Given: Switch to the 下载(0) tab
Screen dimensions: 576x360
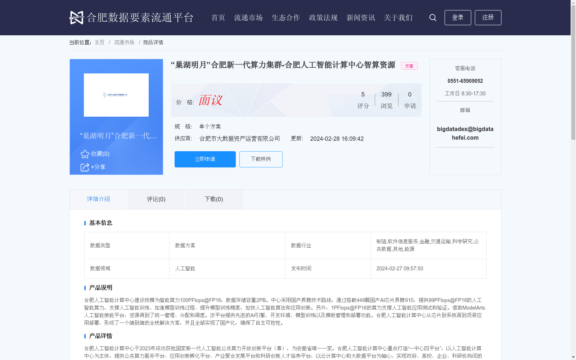Looking at the screenshot, I should point(213,199).
